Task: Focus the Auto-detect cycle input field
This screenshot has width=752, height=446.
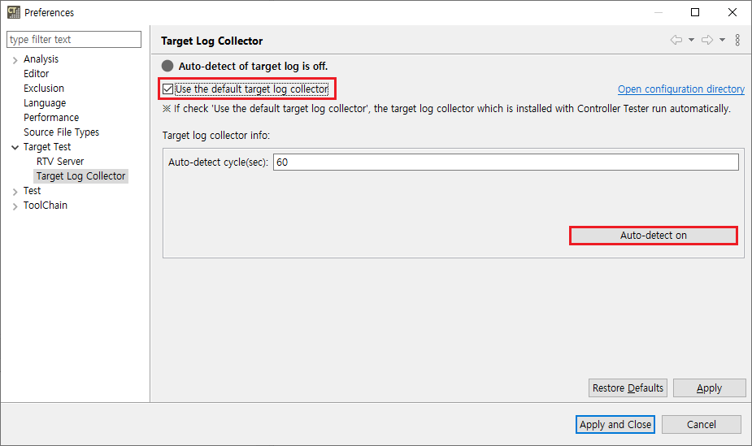Action: [505, 162]
